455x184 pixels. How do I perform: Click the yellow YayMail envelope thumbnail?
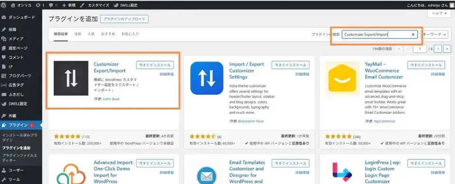pyautogui.click(x=342, y=78)
